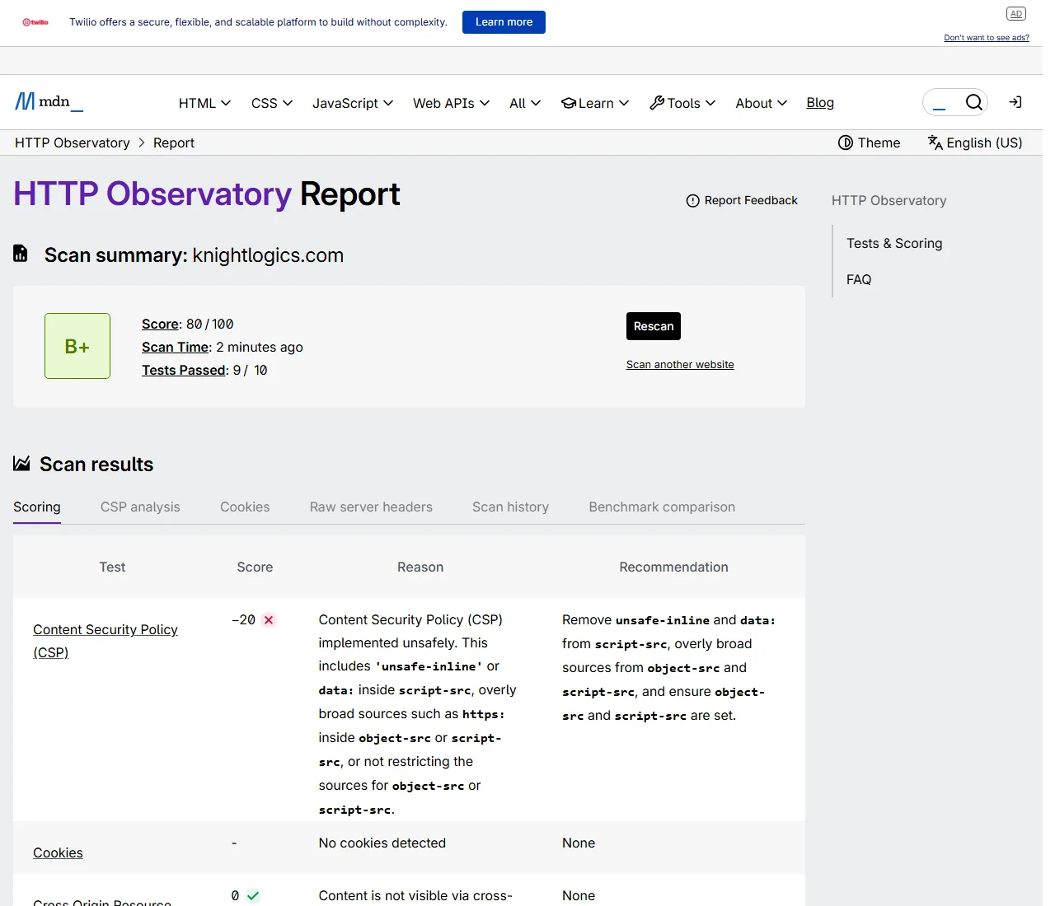Screen dimensions: 1055x906
Task: Expand the About menu
Action: coord(762,103)
